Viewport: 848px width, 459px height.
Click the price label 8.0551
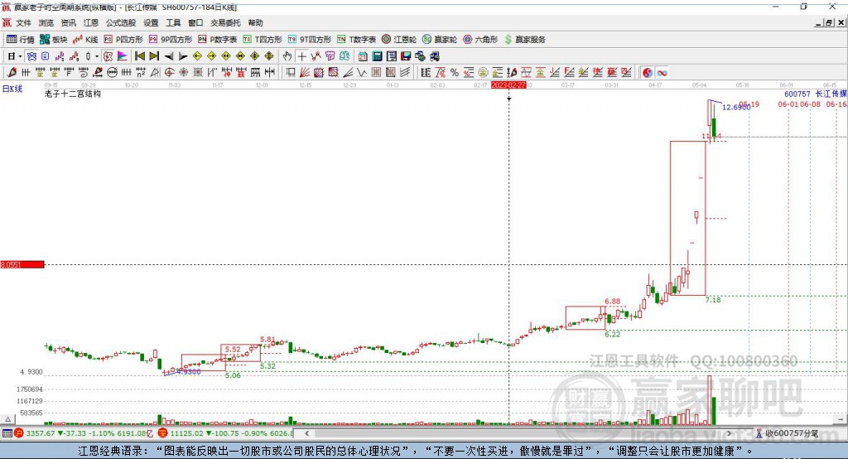pyautogui.click(x=22, y=264)
